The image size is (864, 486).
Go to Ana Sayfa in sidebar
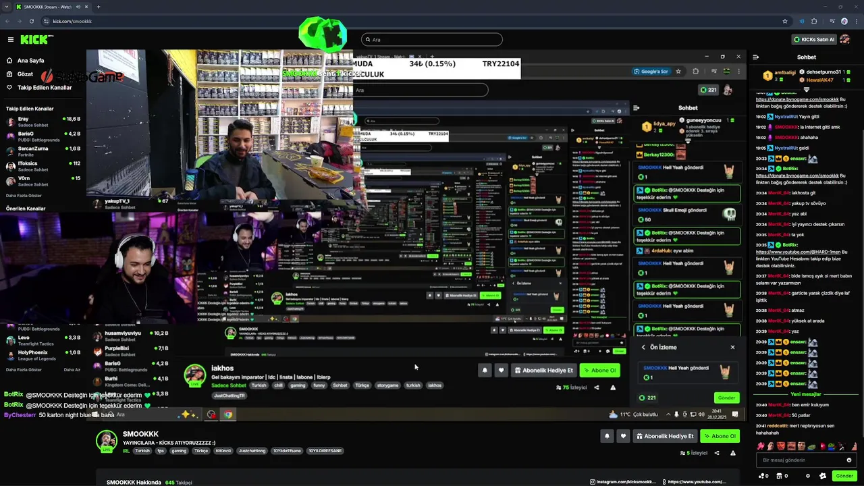coord(30,61)
